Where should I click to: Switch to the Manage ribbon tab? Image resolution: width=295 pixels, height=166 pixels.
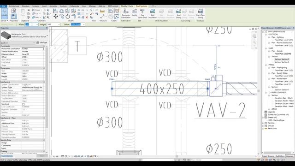92,6
